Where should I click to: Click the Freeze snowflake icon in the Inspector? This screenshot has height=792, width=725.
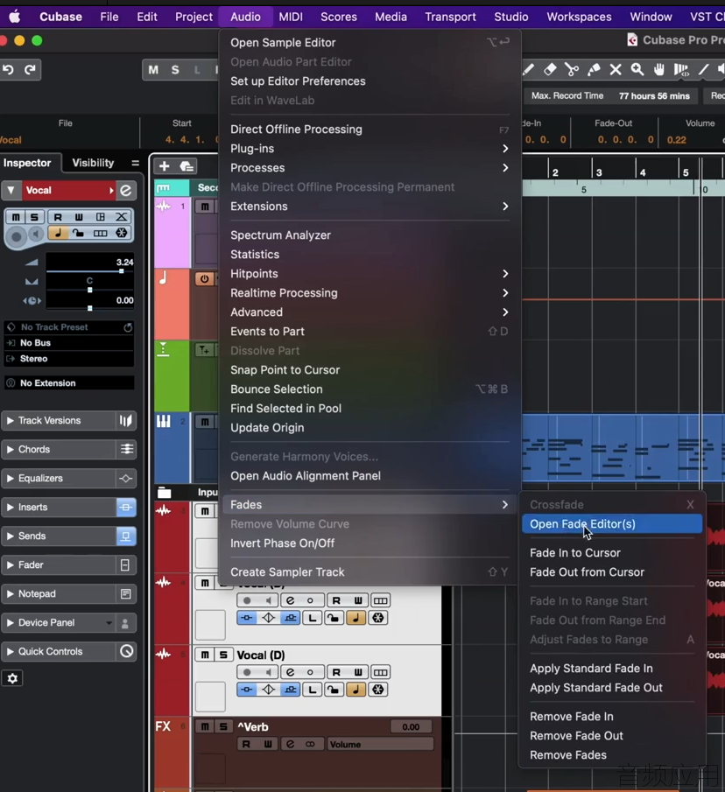pos(121,233)
